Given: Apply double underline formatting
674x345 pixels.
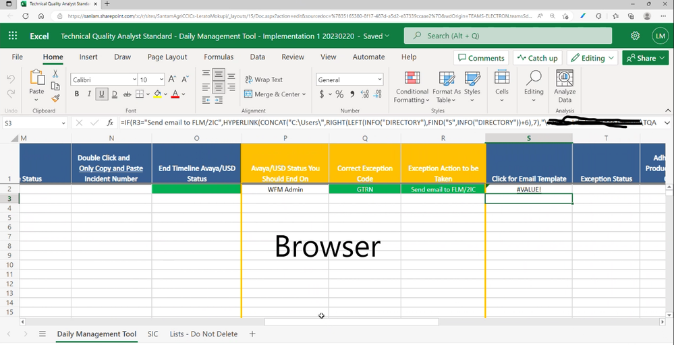Looking at the screenshot, I should tap(114, 94).
